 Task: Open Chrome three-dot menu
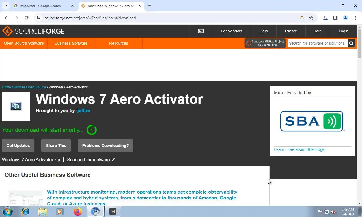tap(355, 18)
